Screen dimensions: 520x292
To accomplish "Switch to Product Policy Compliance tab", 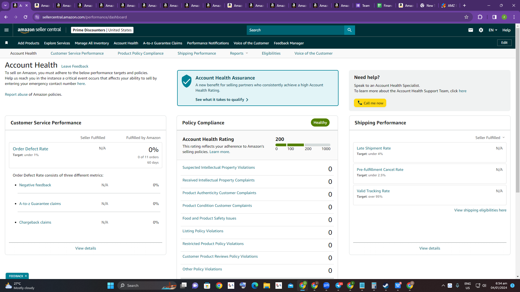I will [x=141, y=53].
